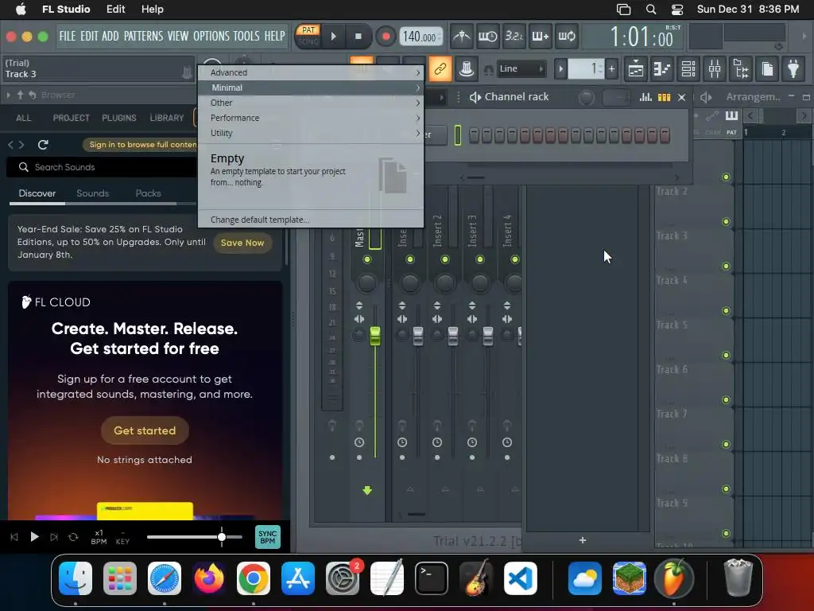Expand the Minimal templates submenu
Screen dimensions: 814x611
(x=311, y=88)
